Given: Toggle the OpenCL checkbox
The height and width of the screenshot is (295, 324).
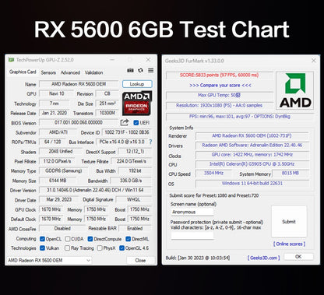Looking at the screenshot, I should tap(42, 239).
